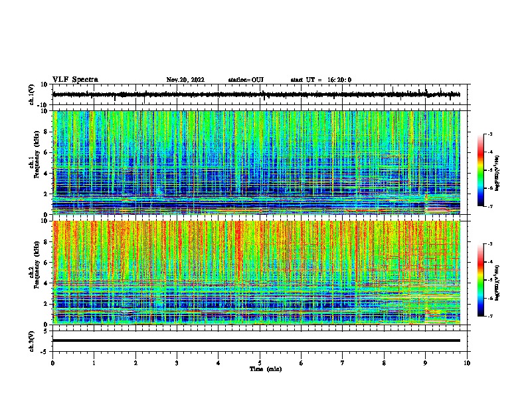526x407 pixels.
Task: Click the ch.1 color bar label log(PSD)
Action: point(497,173)
